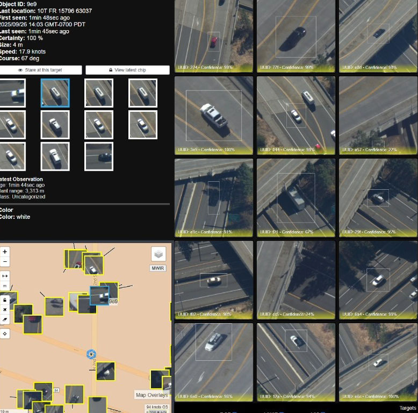Open detection tile UUID a57 Confidence 22%

tap(378, 116)
